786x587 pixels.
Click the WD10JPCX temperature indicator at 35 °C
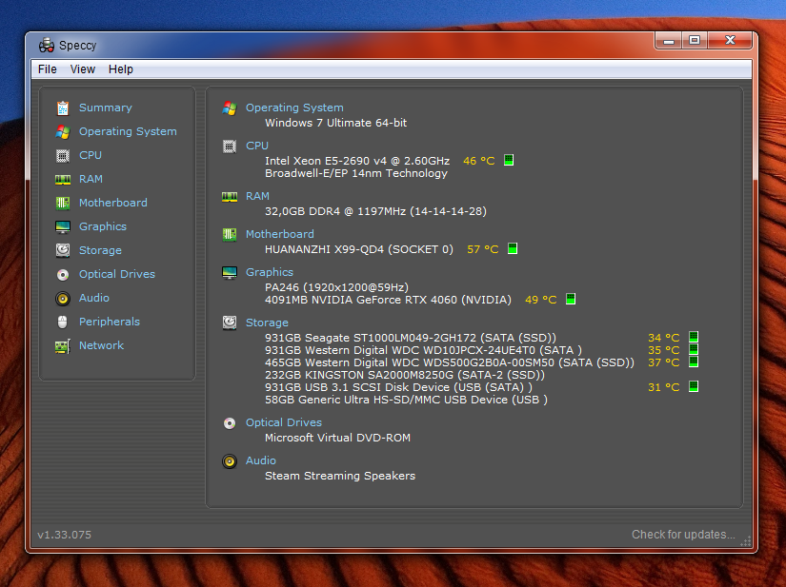coord(694,349)
